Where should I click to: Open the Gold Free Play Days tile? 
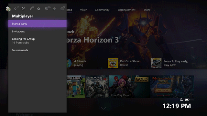129,87
